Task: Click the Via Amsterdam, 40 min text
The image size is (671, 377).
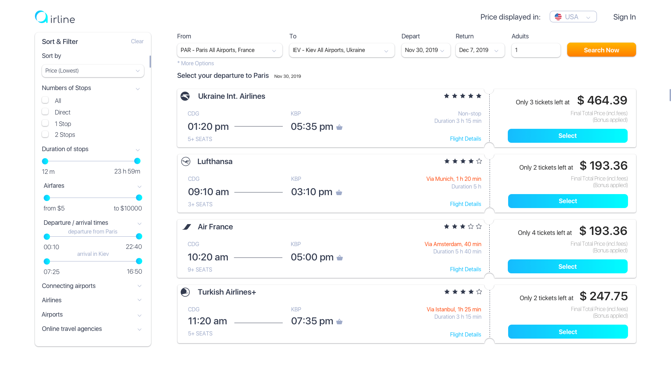Action: (x=453, y=244)
